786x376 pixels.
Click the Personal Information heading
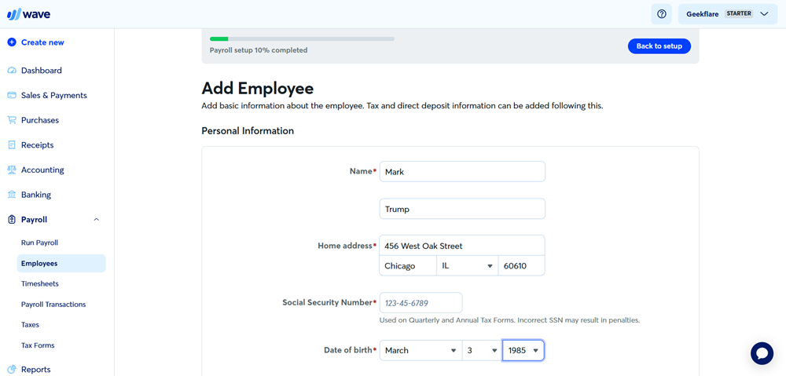(x=248, y=131)
